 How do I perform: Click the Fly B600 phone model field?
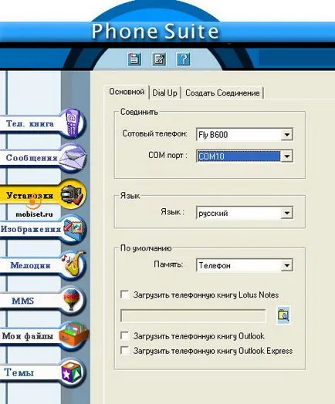[239, 134]
